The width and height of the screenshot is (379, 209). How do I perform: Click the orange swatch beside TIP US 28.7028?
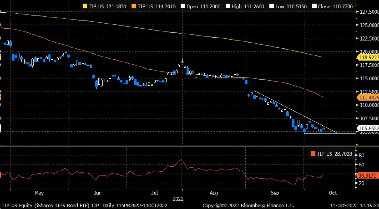(x=313, y=154)
